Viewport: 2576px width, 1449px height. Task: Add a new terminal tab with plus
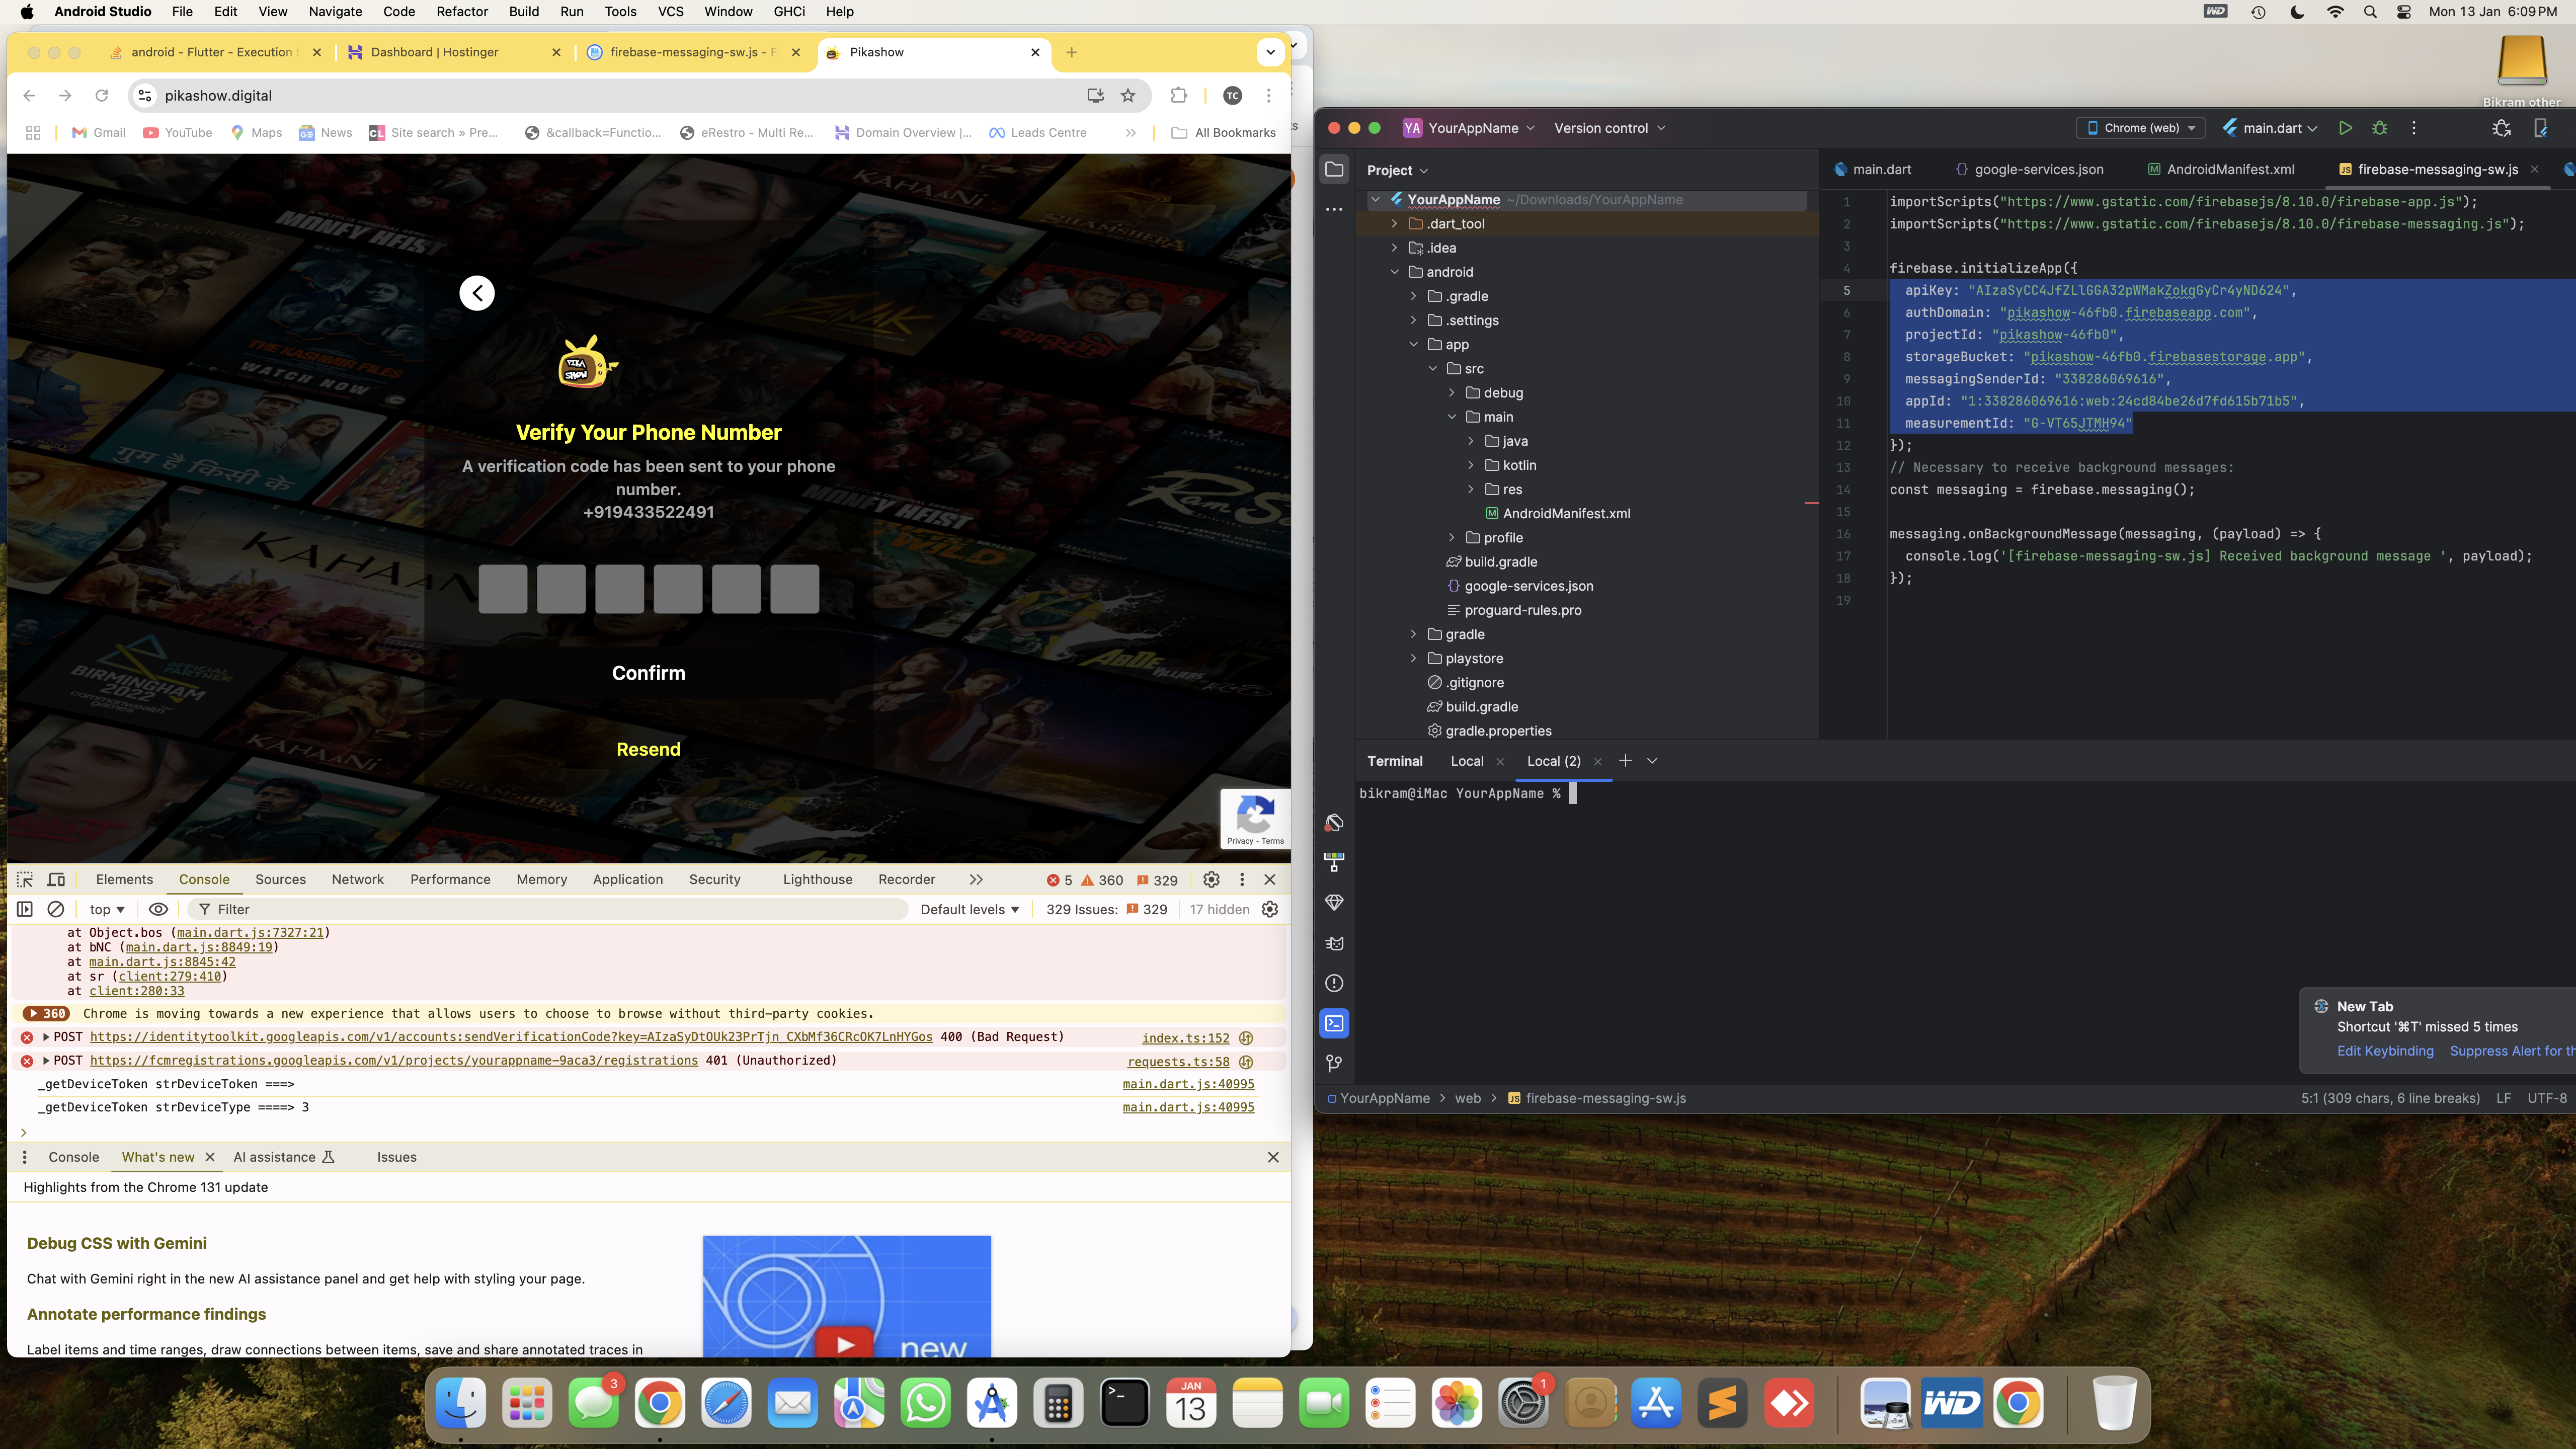pos(1625,761)
